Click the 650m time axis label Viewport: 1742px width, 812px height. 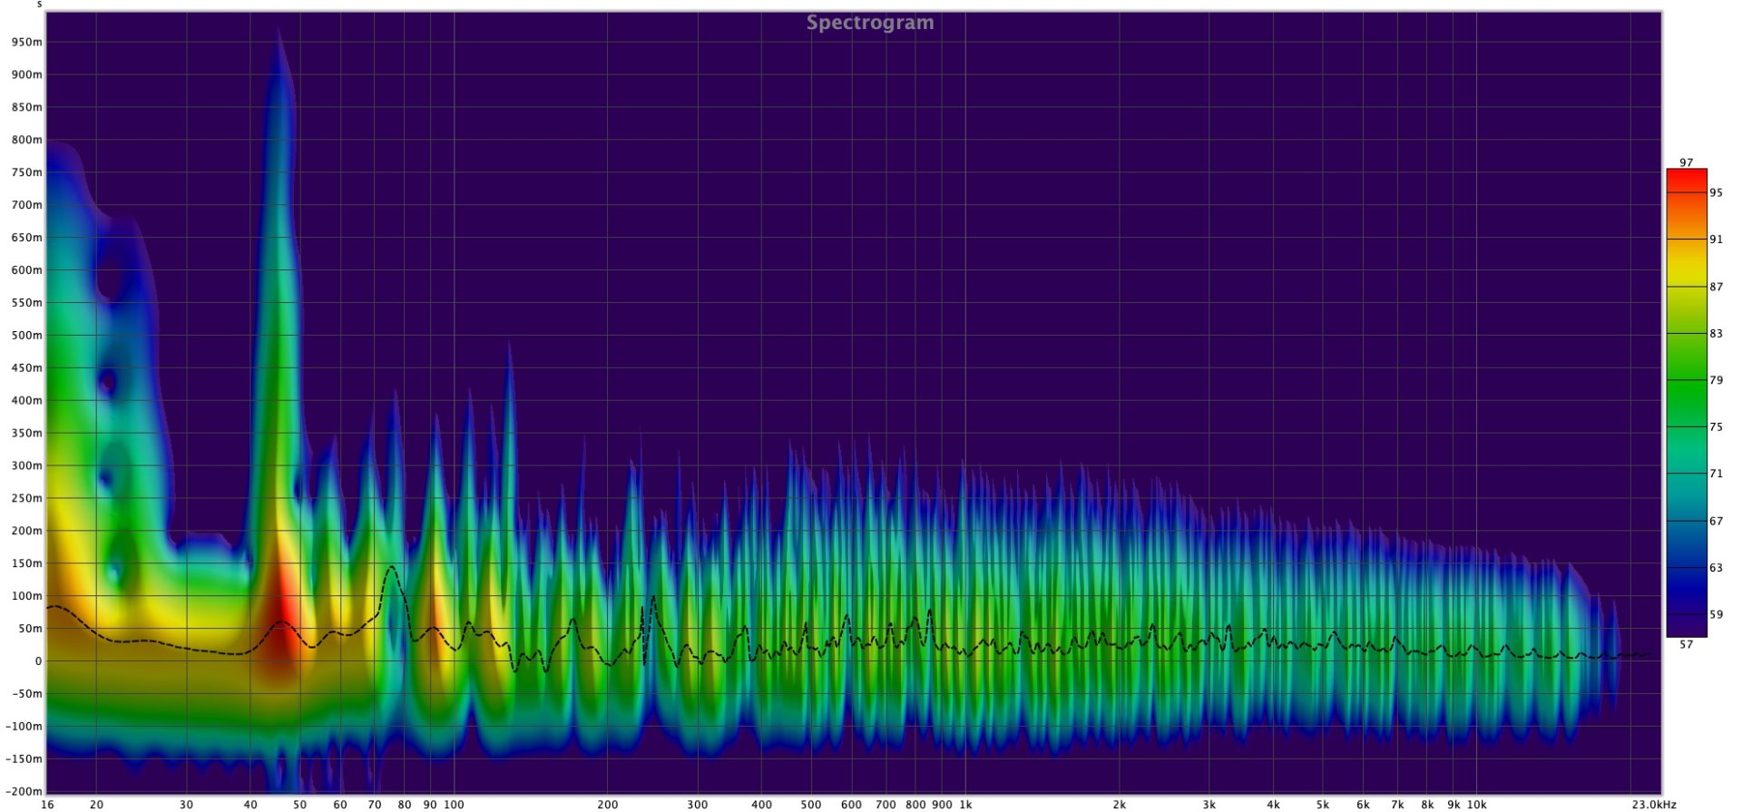[x=26, y=238]
